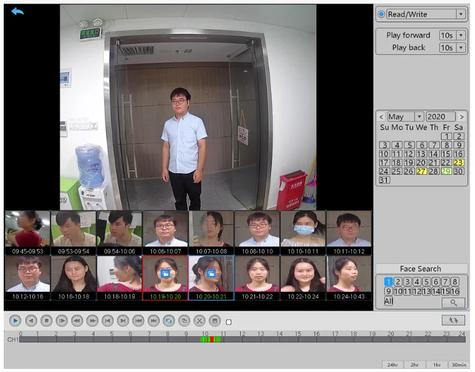Switch timeline to 24hr view
The width and height of the screenshot is (475, 372).
[x=392, y=365]
